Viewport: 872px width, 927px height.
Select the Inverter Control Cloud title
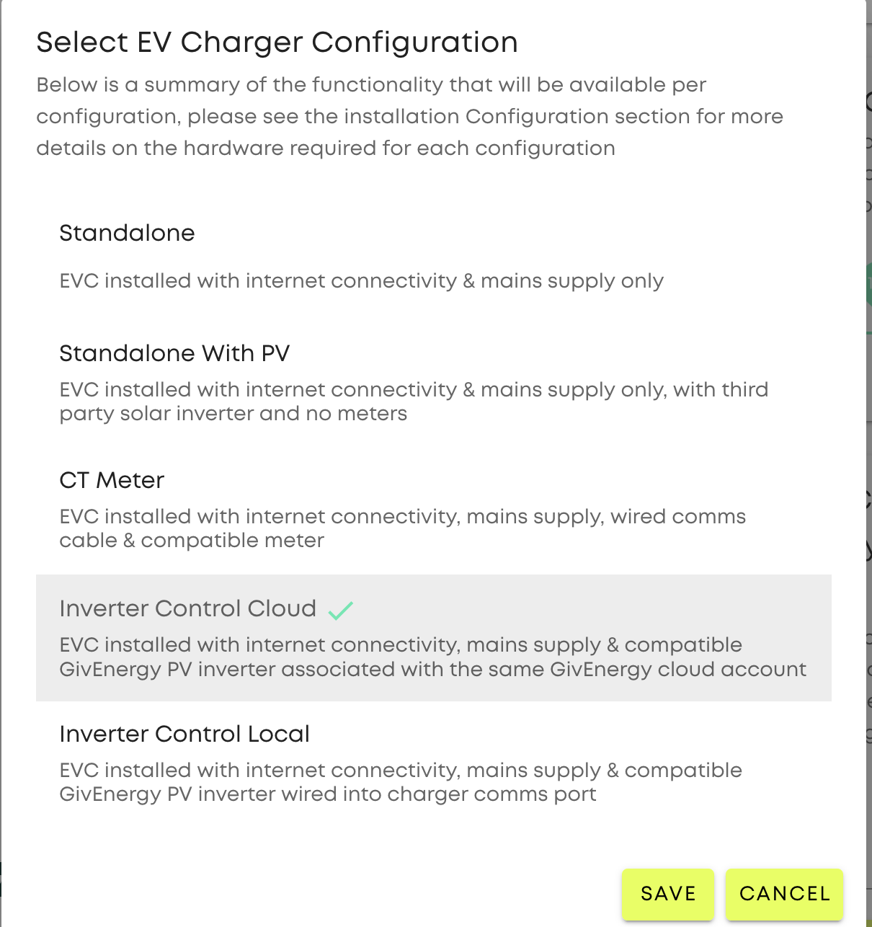pyautogui.click(x=187, y=608)
